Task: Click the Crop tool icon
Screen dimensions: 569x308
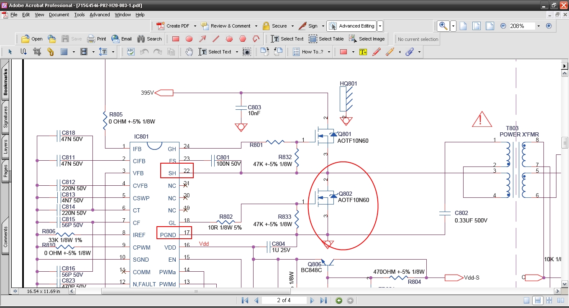Action: [37, 52]
